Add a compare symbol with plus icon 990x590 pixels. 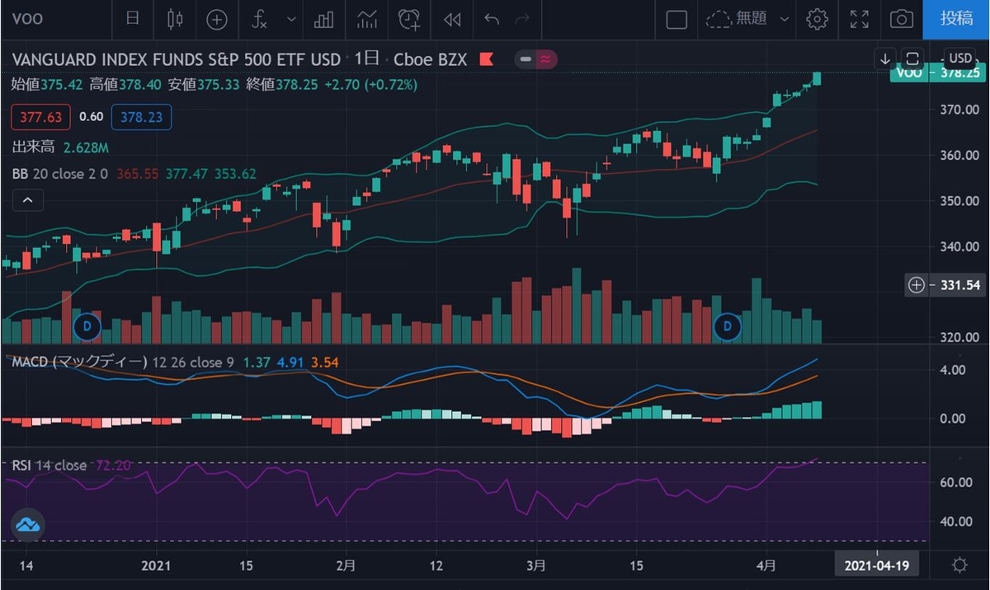coord(216,19)
